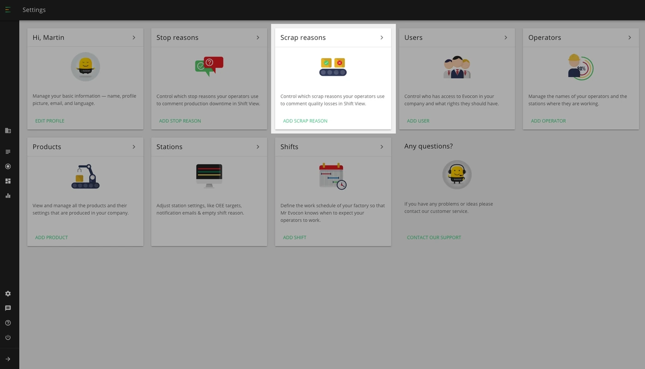Click the Products robot arm illustration
This screenshot has height=369, width=645.
(x=85, y=176)
